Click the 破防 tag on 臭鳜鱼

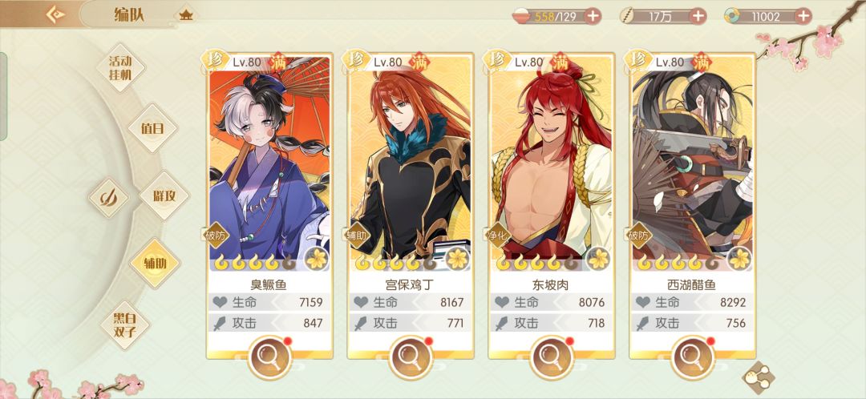(214, 236)
